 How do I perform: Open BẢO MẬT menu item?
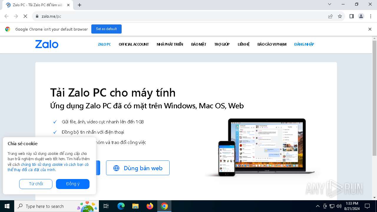click(199, 44)
